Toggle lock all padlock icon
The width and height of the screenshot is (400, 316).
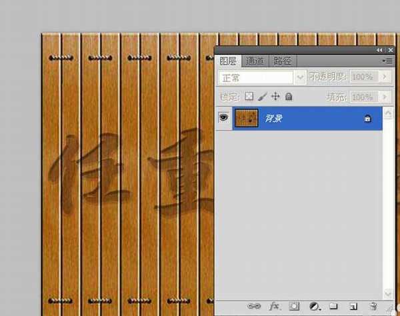tap(288, 97)
